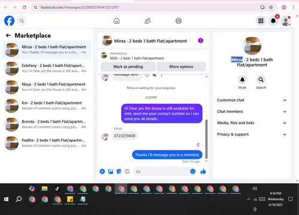This screenshot has width=299, height=215.
Task: Open the emoji picker smiley icon
Action: pos(193,171)
